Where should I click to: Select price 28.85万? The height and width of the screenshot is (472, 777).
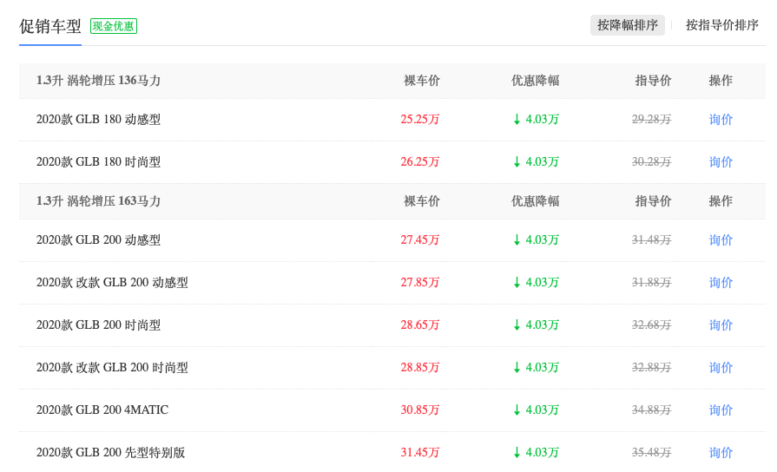click(x=420, y=368)
